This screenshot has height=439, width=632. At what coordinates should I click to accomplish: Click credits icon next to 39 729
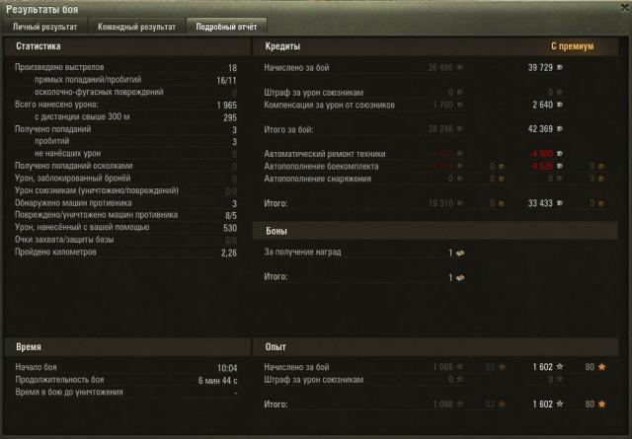click(560, 67)
